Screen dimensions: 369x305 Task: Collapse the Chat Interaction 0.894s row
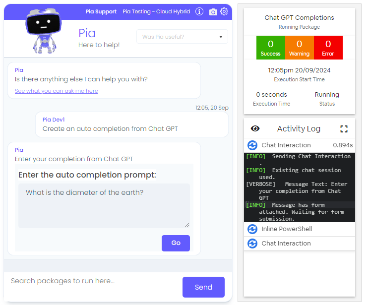tap(300, 145)
